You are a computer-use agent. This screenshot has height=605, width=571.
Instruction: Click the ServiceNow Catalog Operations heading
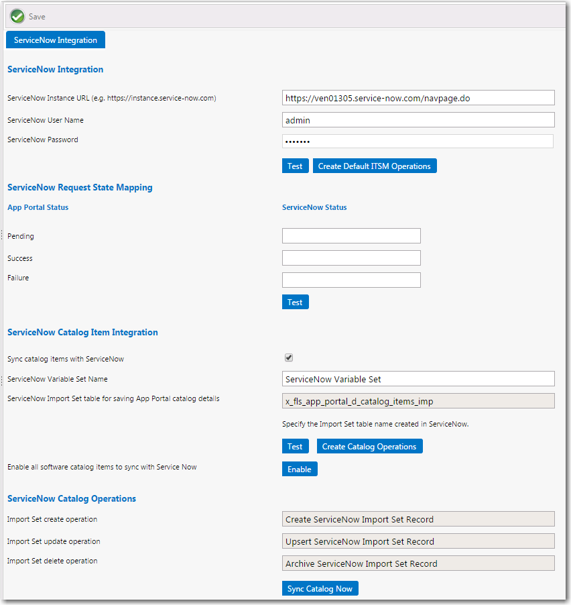tap(72, 498)
